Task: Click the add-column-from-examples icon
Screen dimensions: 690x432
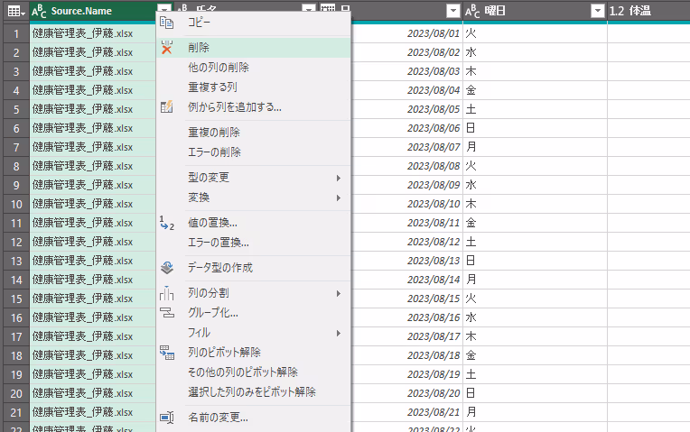Action: tap(166, 106)
